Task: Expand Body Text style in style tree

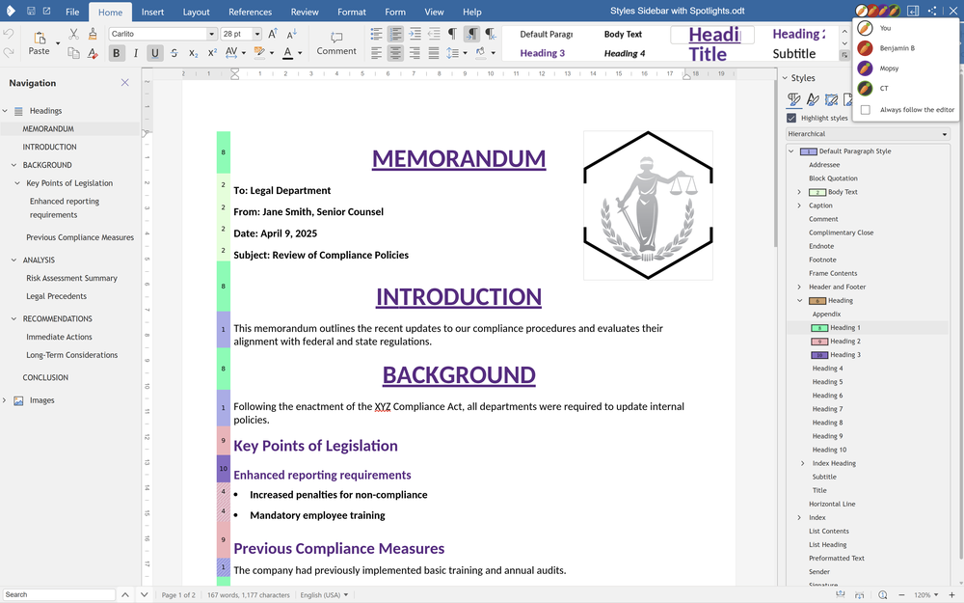Action: [x=799, y=192]
